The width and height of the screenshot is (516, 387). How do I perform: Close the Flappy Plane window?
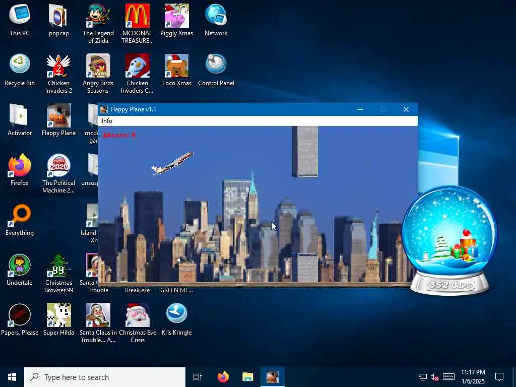point(406,109)
